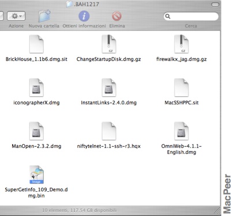
Task: Click inside the Cerca search field
Action: click(x=191, y=16)
